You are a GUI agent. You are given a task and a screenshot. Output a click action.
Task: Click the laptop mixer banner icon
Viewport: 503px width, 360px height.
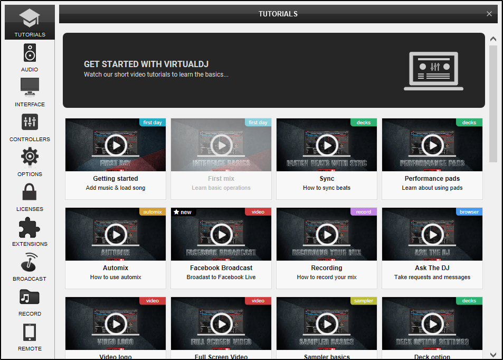433,71
